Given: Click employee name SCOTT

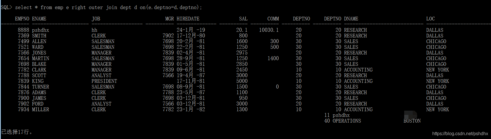Looking at the screenshot, I should click(39, 75).
